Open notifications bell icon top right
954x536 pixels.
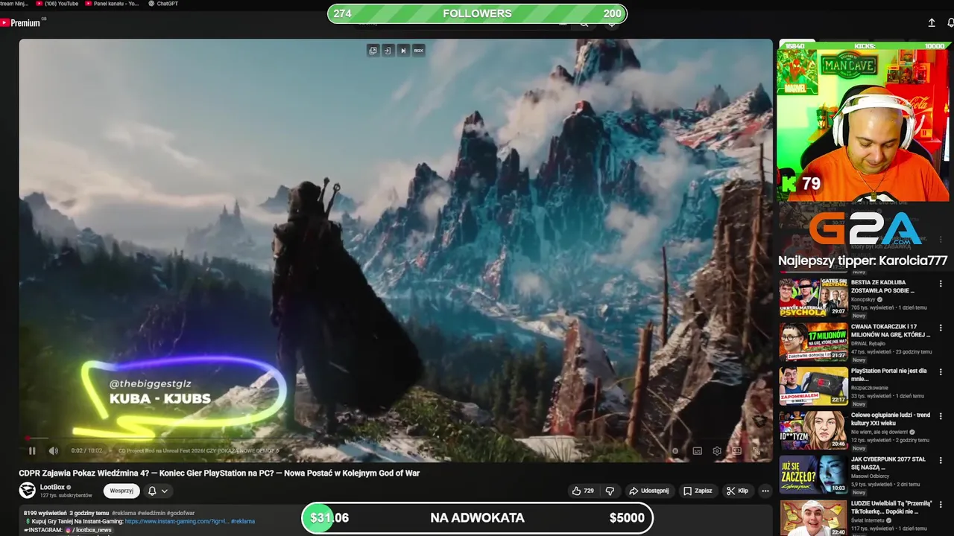coord(950,23)
